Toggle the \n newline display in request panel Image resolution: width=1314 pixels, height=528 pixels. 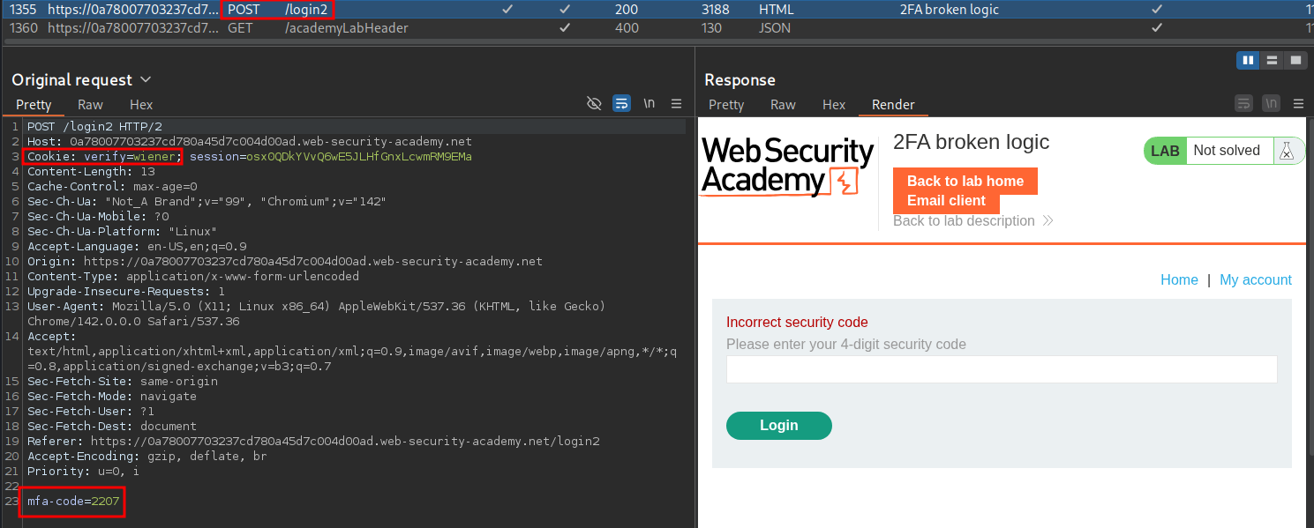tap(649, 103)
